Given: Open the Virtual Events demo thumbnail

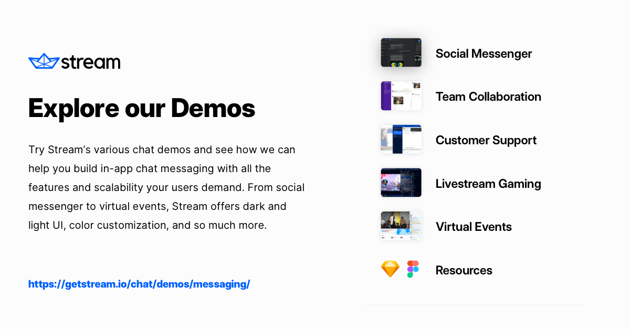Looking at the screenshot, I should (x=401, y=226).
